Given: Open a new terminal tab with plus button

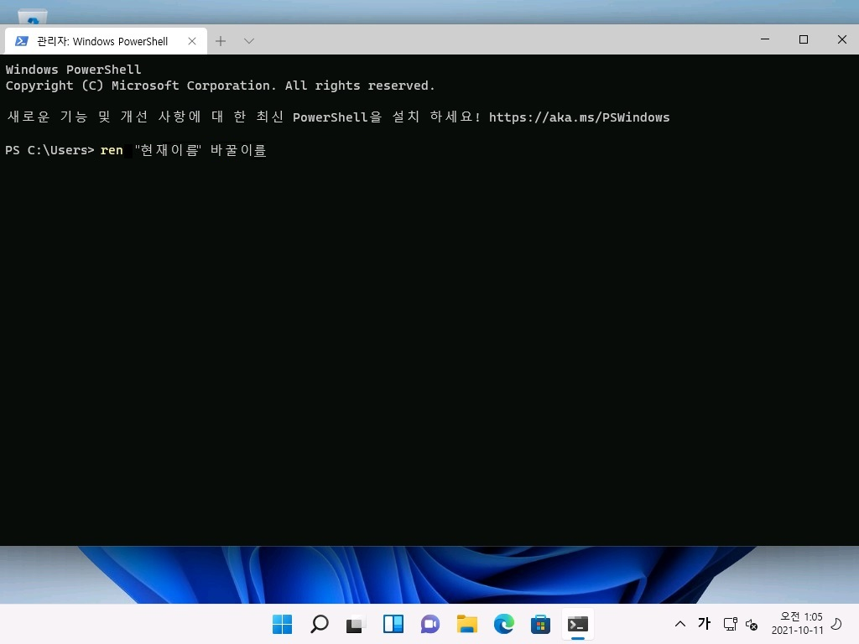Looking at the screenshot, I should coord(221,41).
